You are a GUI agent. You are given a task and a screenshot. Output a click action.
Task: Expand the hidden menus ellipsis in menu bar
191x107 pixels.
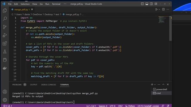pos(65,4)
